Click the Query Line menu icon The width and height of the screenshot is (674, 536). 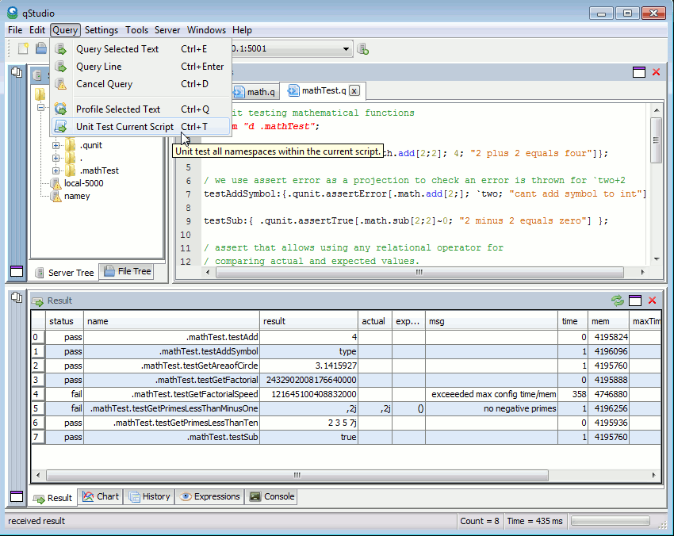[x=60, y=67]
